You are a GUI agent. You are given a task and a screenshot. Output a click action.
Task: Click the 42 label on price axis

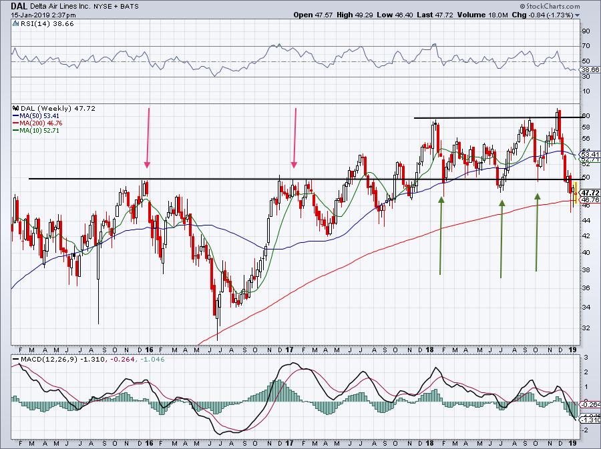coord(586,236)
